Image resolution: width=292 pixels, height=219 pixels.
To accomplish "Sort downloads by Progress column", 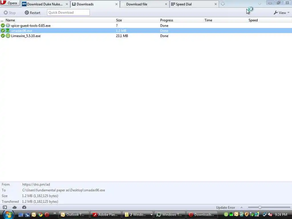I will (167, 20).
